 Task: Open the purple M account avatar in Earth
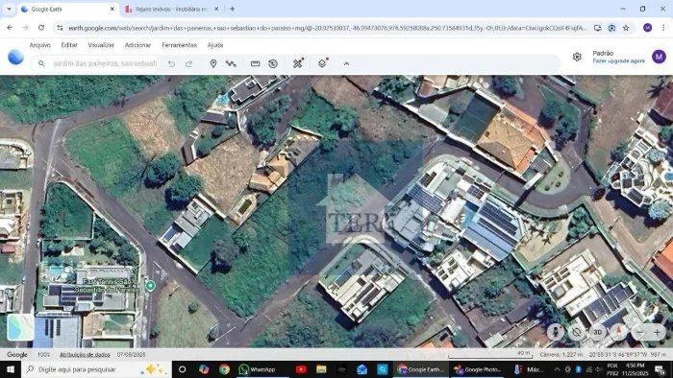tap(659, 57)
